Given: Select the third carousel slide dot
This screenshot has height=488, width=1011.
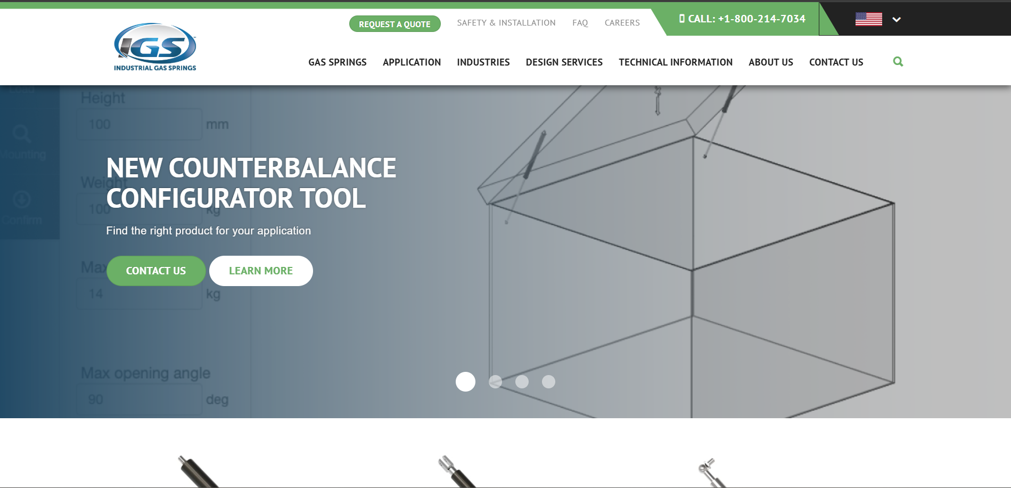Looking at the screenshot, I should (x=522, y=381).
